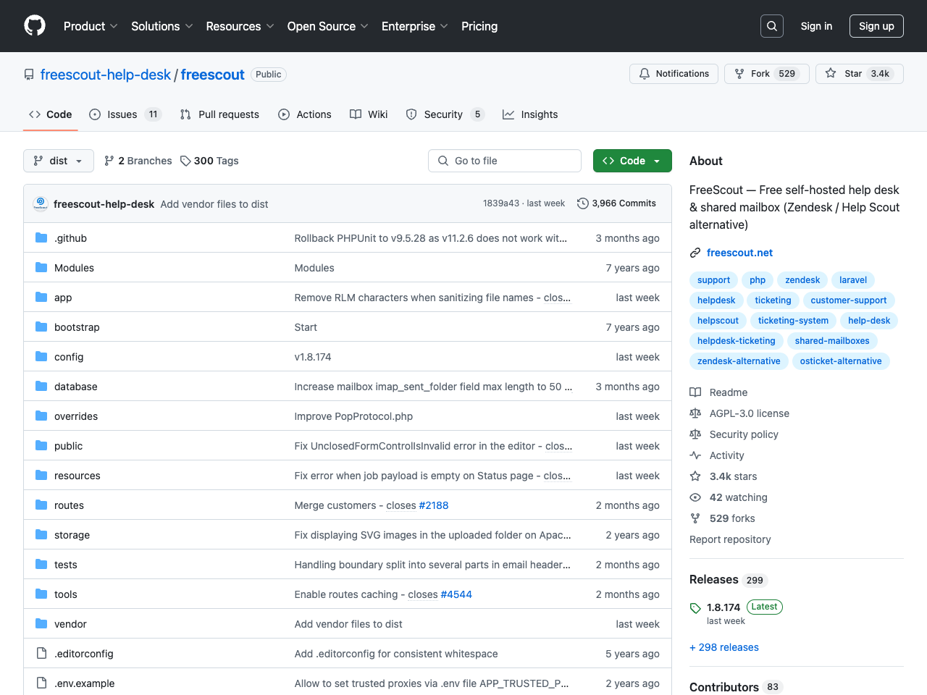927x695 pixels.
Task: Star the repository with Star button
Action: pos(859,74)
